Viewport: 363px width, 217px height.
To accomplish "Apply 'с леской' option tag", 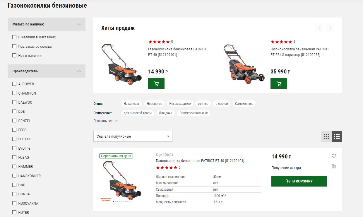I will tap(222, 104).
